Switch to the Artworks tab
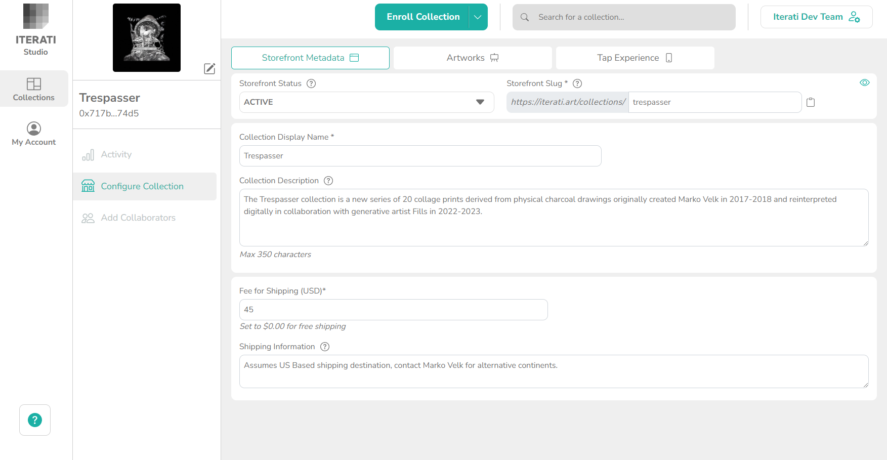 click(472, 58)
